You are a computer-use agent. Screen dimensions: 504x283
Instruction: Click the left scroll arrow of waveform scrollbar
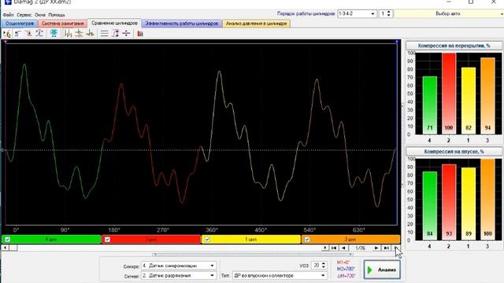tap(5, 248)
